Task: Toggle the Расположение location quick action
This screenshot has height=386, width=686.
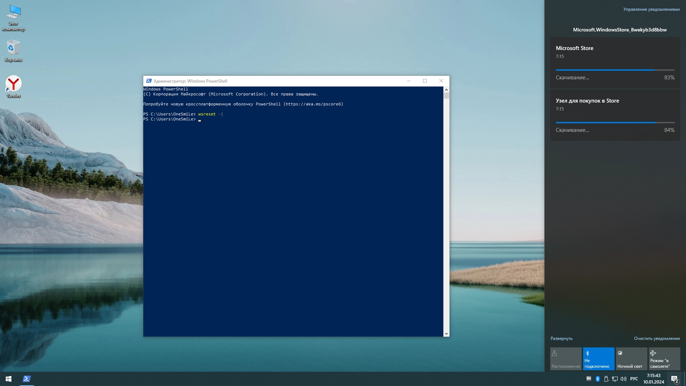Action: click(x=566, y=358)
